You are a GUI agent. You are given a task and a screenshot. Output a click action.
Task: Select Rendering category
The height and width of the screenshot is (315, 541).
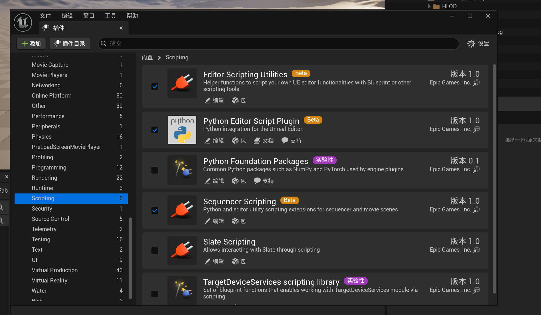pos(71,178)
